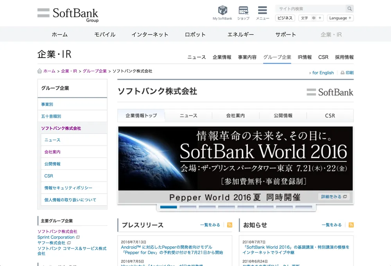Switch to the 公開情報 tab
Viewport: 391px width, 266px height.
283,116
